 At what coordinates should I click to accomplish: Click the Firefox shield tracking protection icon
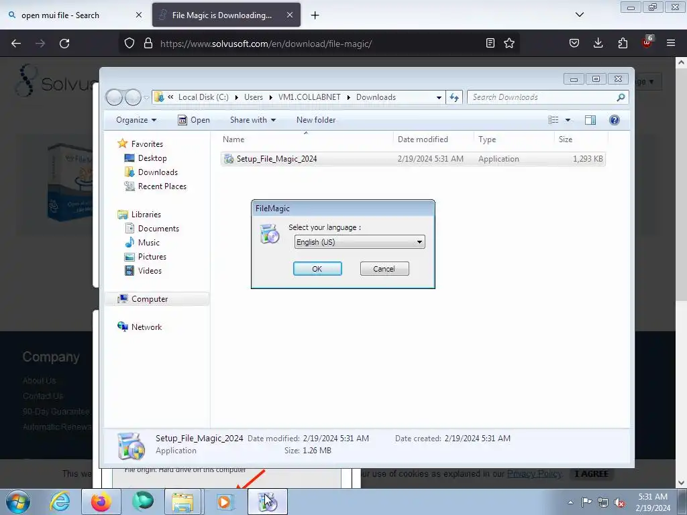[x=129, y=44]
